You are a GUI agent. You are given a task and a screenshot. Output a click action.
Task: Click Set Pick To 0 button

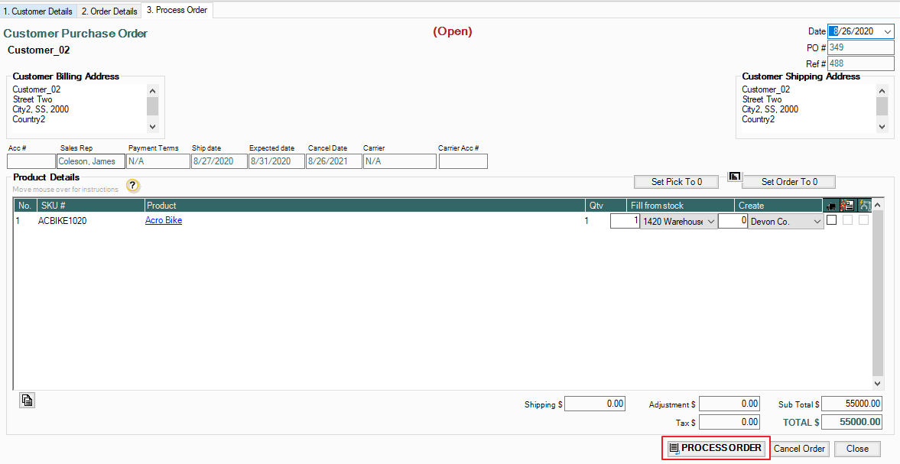pyautogui.click(x=677, y=182)
